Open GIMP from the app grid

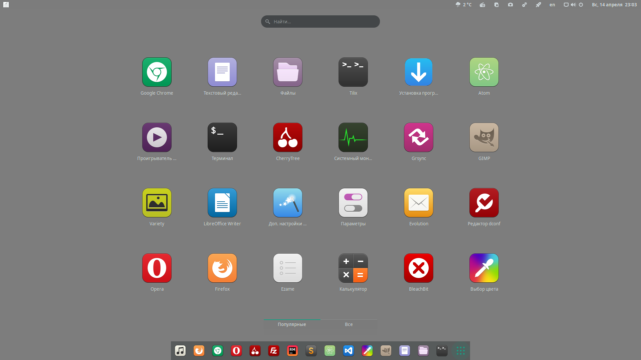tap(484, 138)
